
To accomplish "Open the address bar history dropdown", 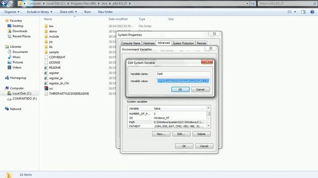I will click(247, 3).
